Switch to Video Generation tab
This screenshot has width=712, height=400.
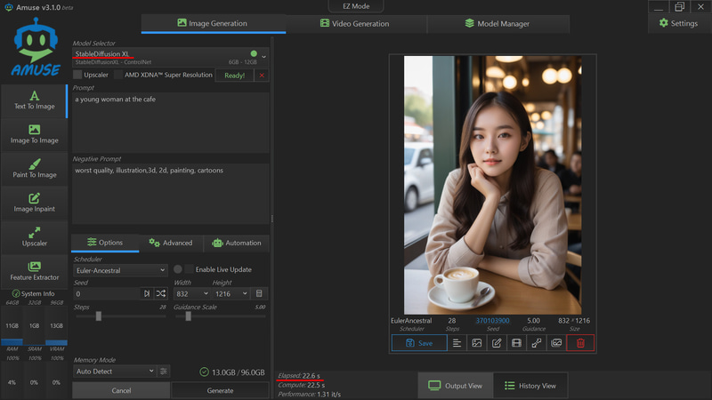pyautogui.click(x=354, y=24)
